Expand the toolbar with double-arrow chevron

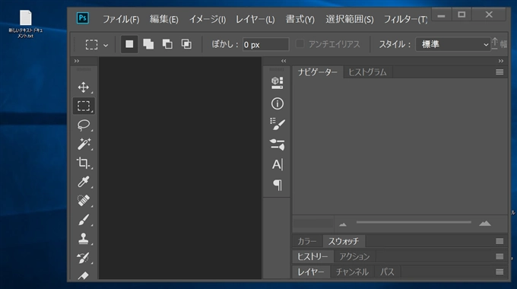coord(77,61)
